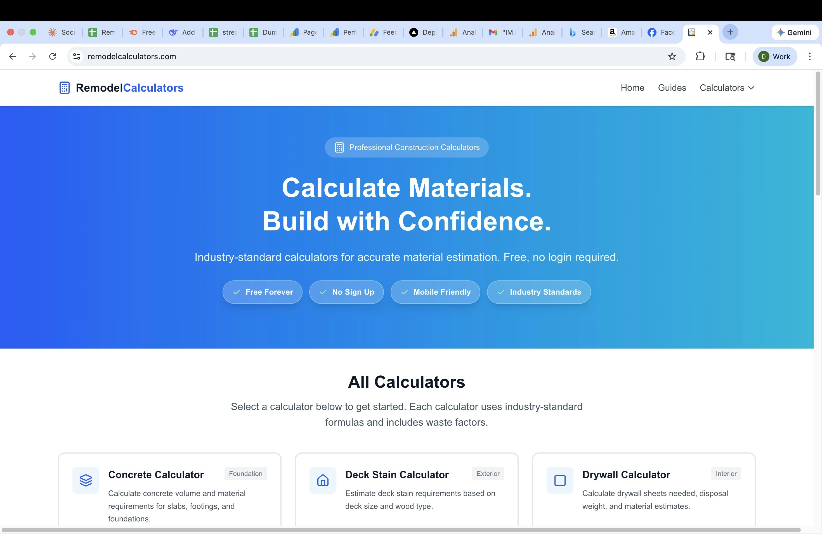822x534 pixels.
Task: Open the site information controls icon
Action: [x=76, y=56]
